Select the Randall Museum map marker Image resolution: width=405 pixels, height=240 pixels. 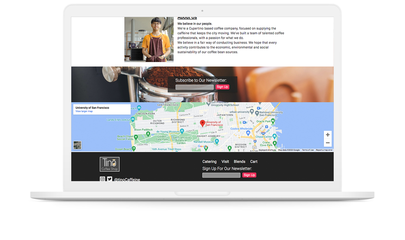click(x=217, y=141)
